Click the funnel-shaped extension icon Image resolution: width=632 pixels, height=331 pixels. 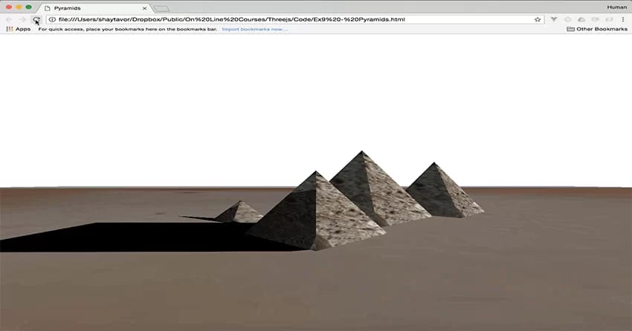[x=554, y=19]
